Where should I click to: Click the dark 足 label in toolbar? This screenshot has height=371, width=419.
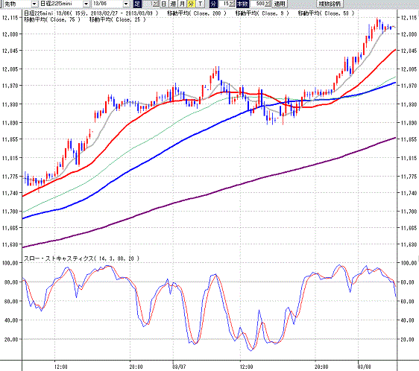137,4
